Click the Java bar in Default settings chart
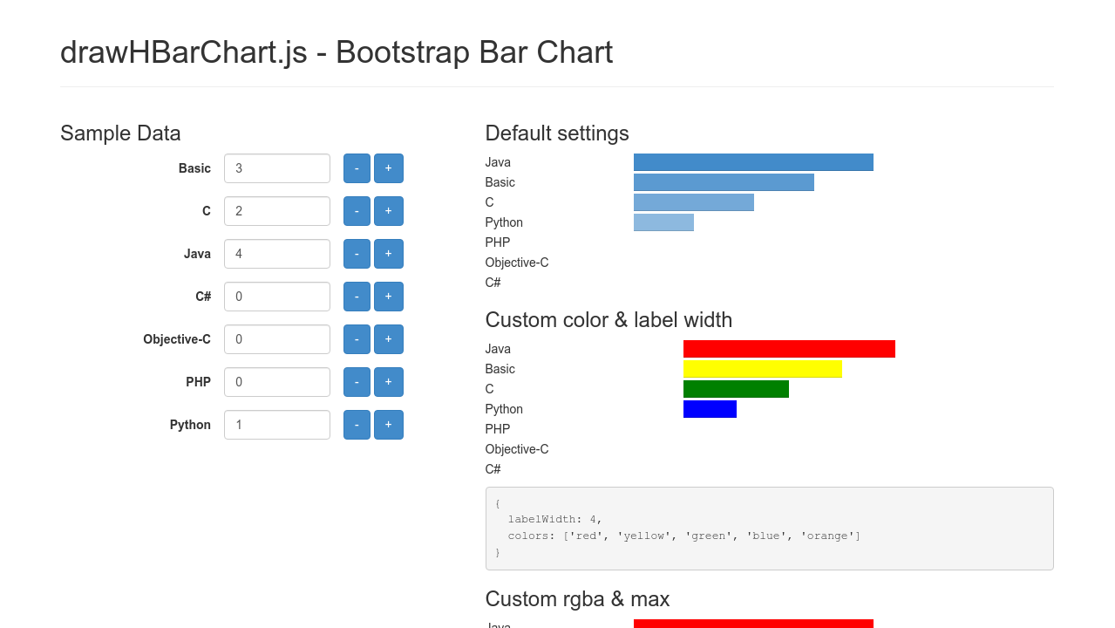 (x=753, y=162)
